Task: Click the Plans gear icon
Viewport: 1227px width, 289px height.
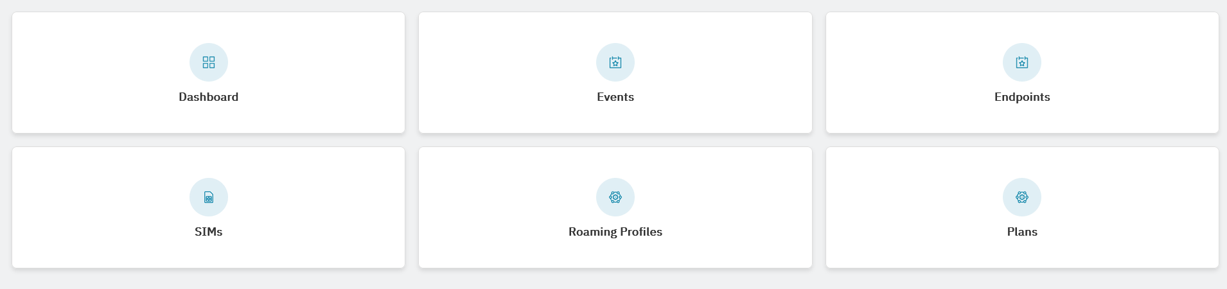Action: pyautogui.click(x=1022, y=197)
